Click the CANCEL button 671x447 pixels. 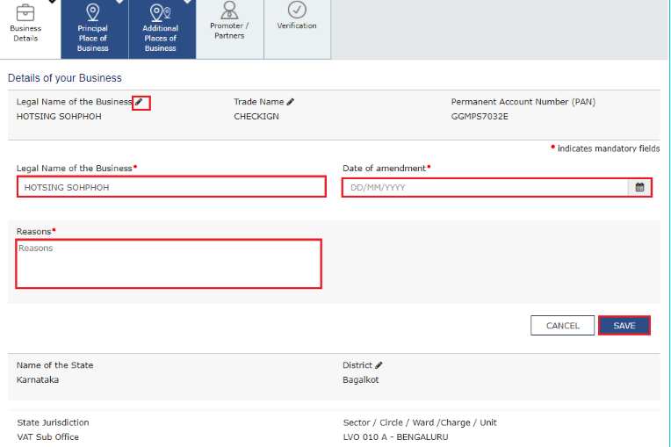[x=562, y=326]
